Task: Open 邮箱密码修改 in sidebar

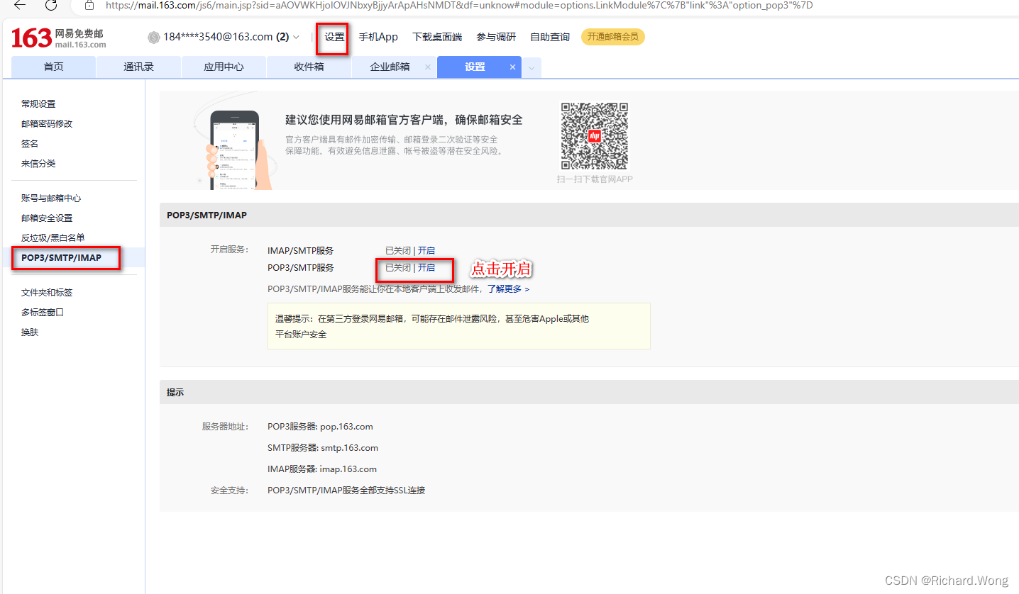Action: (x=47, y=123)
